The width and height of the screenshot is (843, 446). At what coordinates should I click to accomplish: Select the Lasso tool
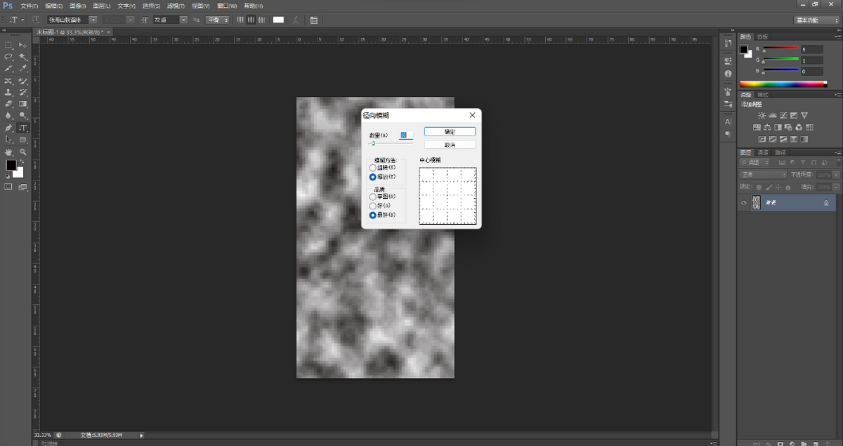[x=8, y=57]
